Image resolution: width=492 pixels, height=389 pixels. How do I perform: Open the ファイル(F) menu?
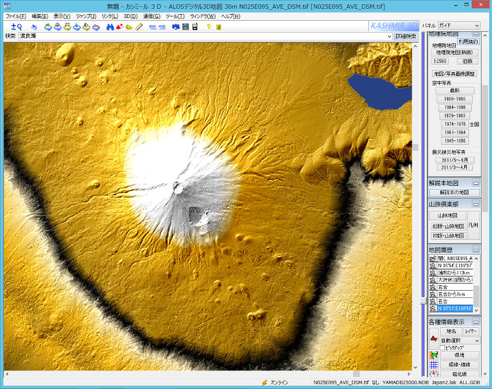pyautogui.click(x=15, y=16)
